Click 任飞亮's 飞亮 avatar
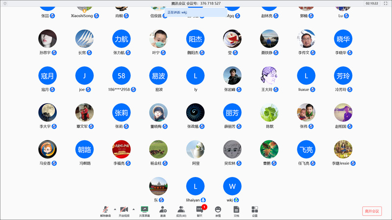The image size is (392, 220). click(x=306, y=150)
